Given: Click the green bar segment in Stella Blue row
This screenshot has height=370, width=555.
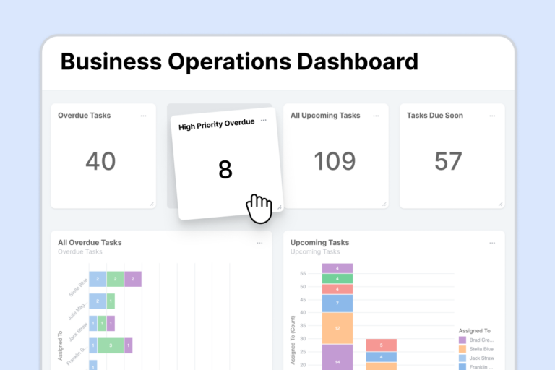Looking at the screenshot, I should coord(115,279).
